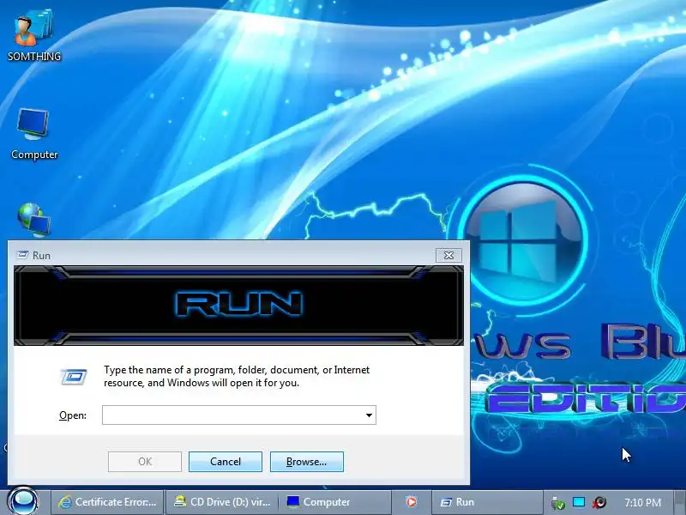The width and height of the screenshot is (686, 515).
Task: Select the Run taskbar button
Action: tap(486, 502)
